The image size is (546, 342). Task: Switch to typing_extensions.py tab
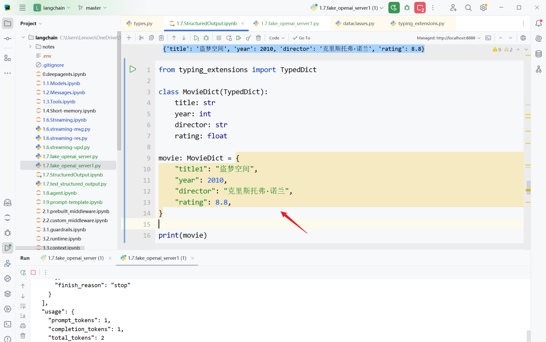coord(417,23)
